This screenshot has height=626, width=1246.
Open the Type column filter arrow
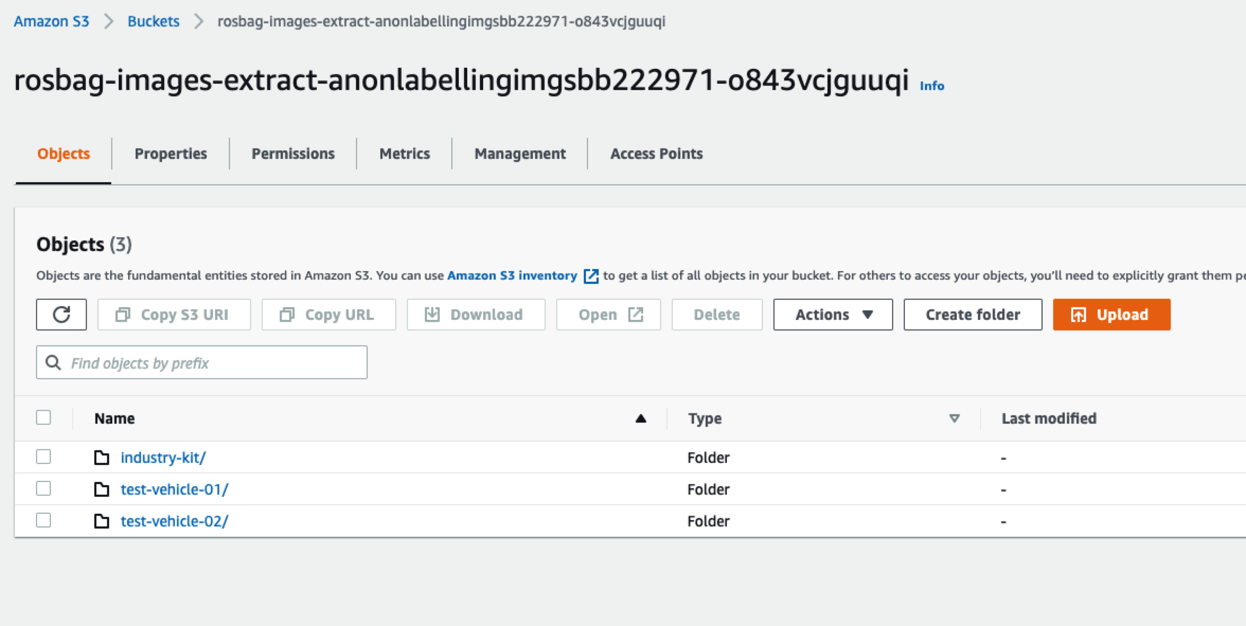954,418
